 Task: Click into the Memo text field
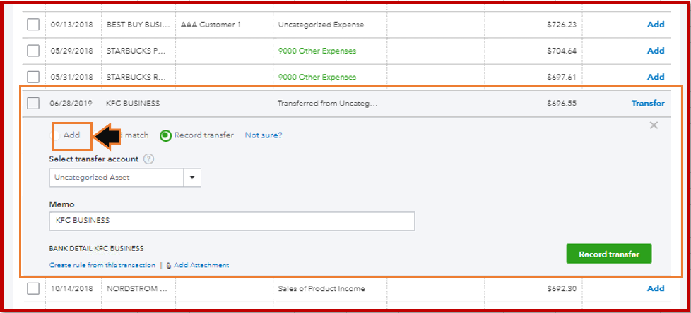coord(232,221)
